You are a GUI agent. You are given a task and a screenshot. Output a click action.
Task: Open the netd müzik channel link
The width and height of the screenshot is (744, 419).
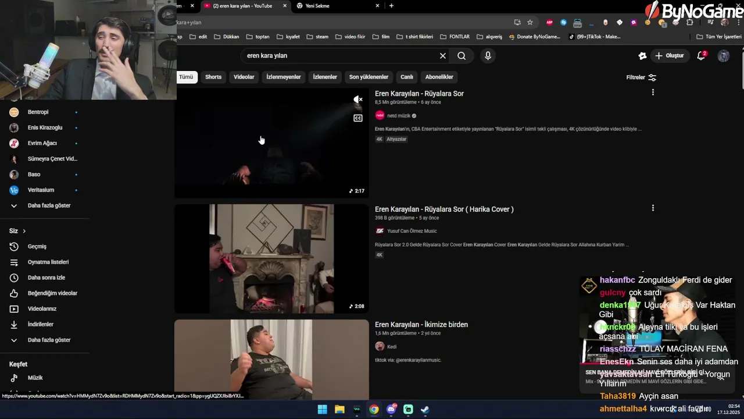point(399,116)
